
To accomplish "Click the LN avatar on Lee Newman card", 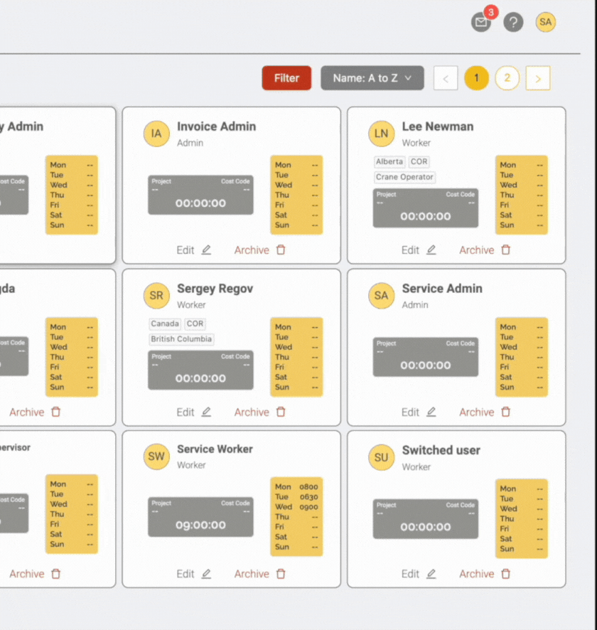I will (x=382, y=134).
